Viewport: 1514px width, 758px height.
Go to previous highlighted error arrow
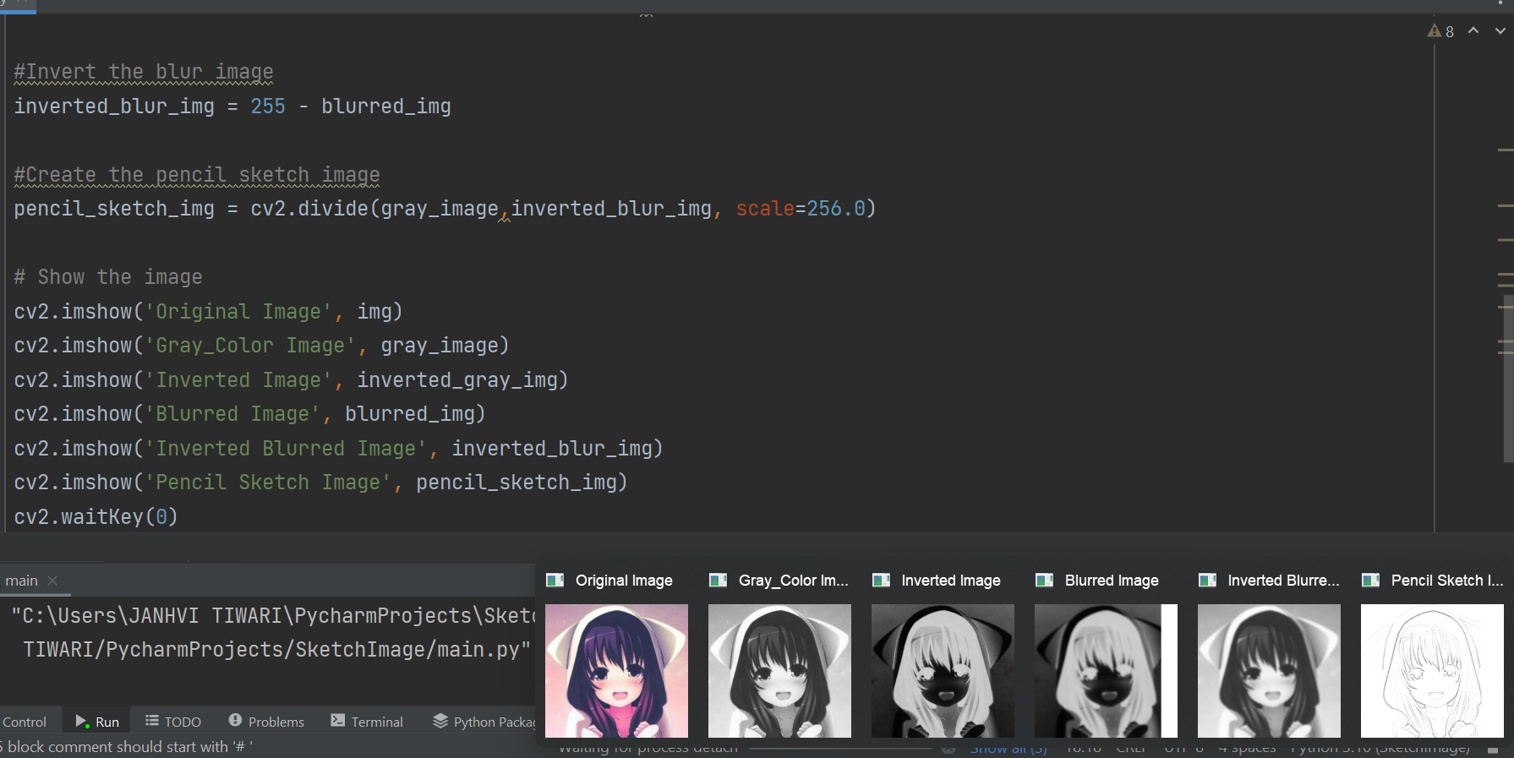(x=1473, y=30)
